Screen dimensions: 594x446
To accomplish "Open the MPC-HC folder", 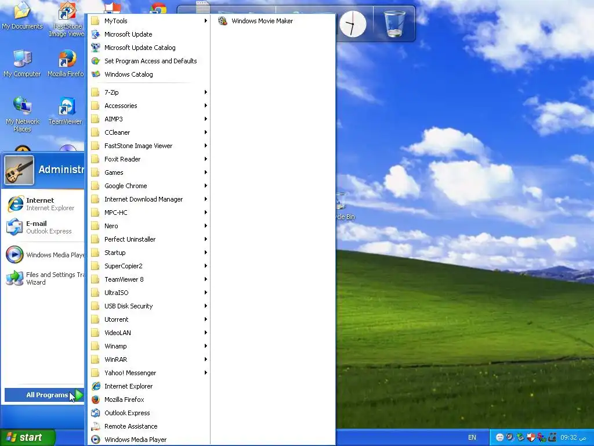I will pos(148,213).
